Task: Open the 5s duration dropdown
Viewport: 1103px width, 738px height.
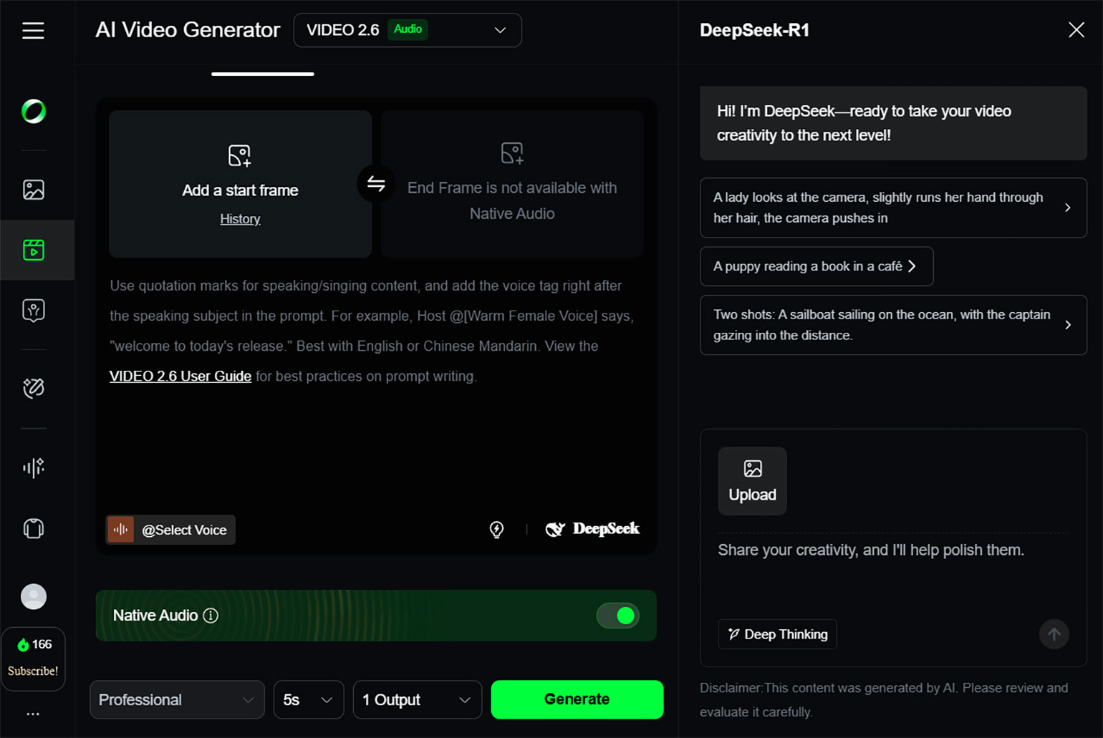Action: [308, 699]
